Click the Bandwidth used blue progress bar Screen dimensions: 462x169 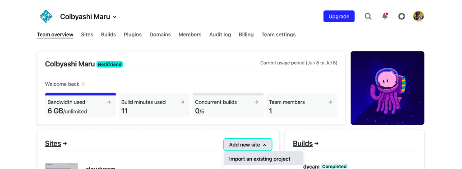(x=80, y=94)
